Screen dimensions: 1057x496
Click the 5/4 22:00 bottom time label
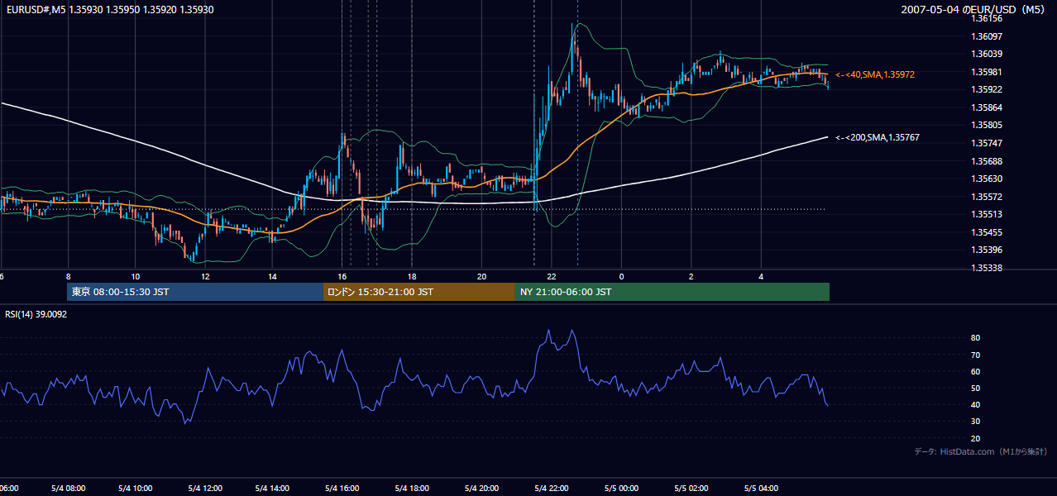(551, 489)
